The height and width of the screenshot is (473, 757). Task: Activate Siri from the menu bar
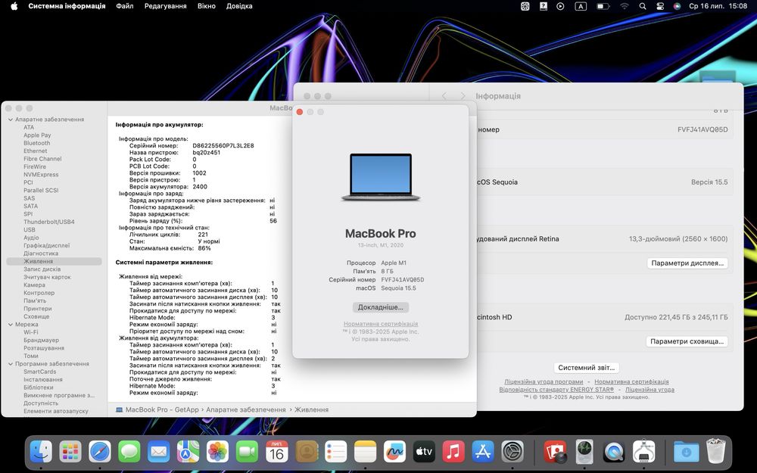[677, 6]
